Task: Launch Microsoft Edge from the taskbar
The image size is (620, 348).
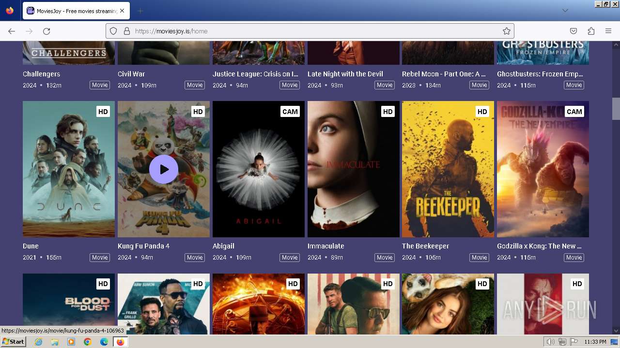Action: click(x=104, y=342)
